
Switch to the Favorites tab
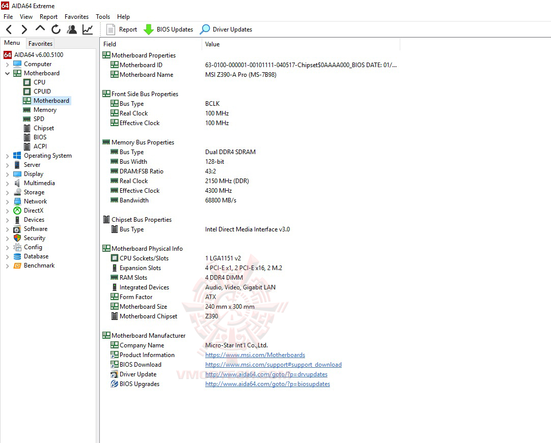coord(40,44)
